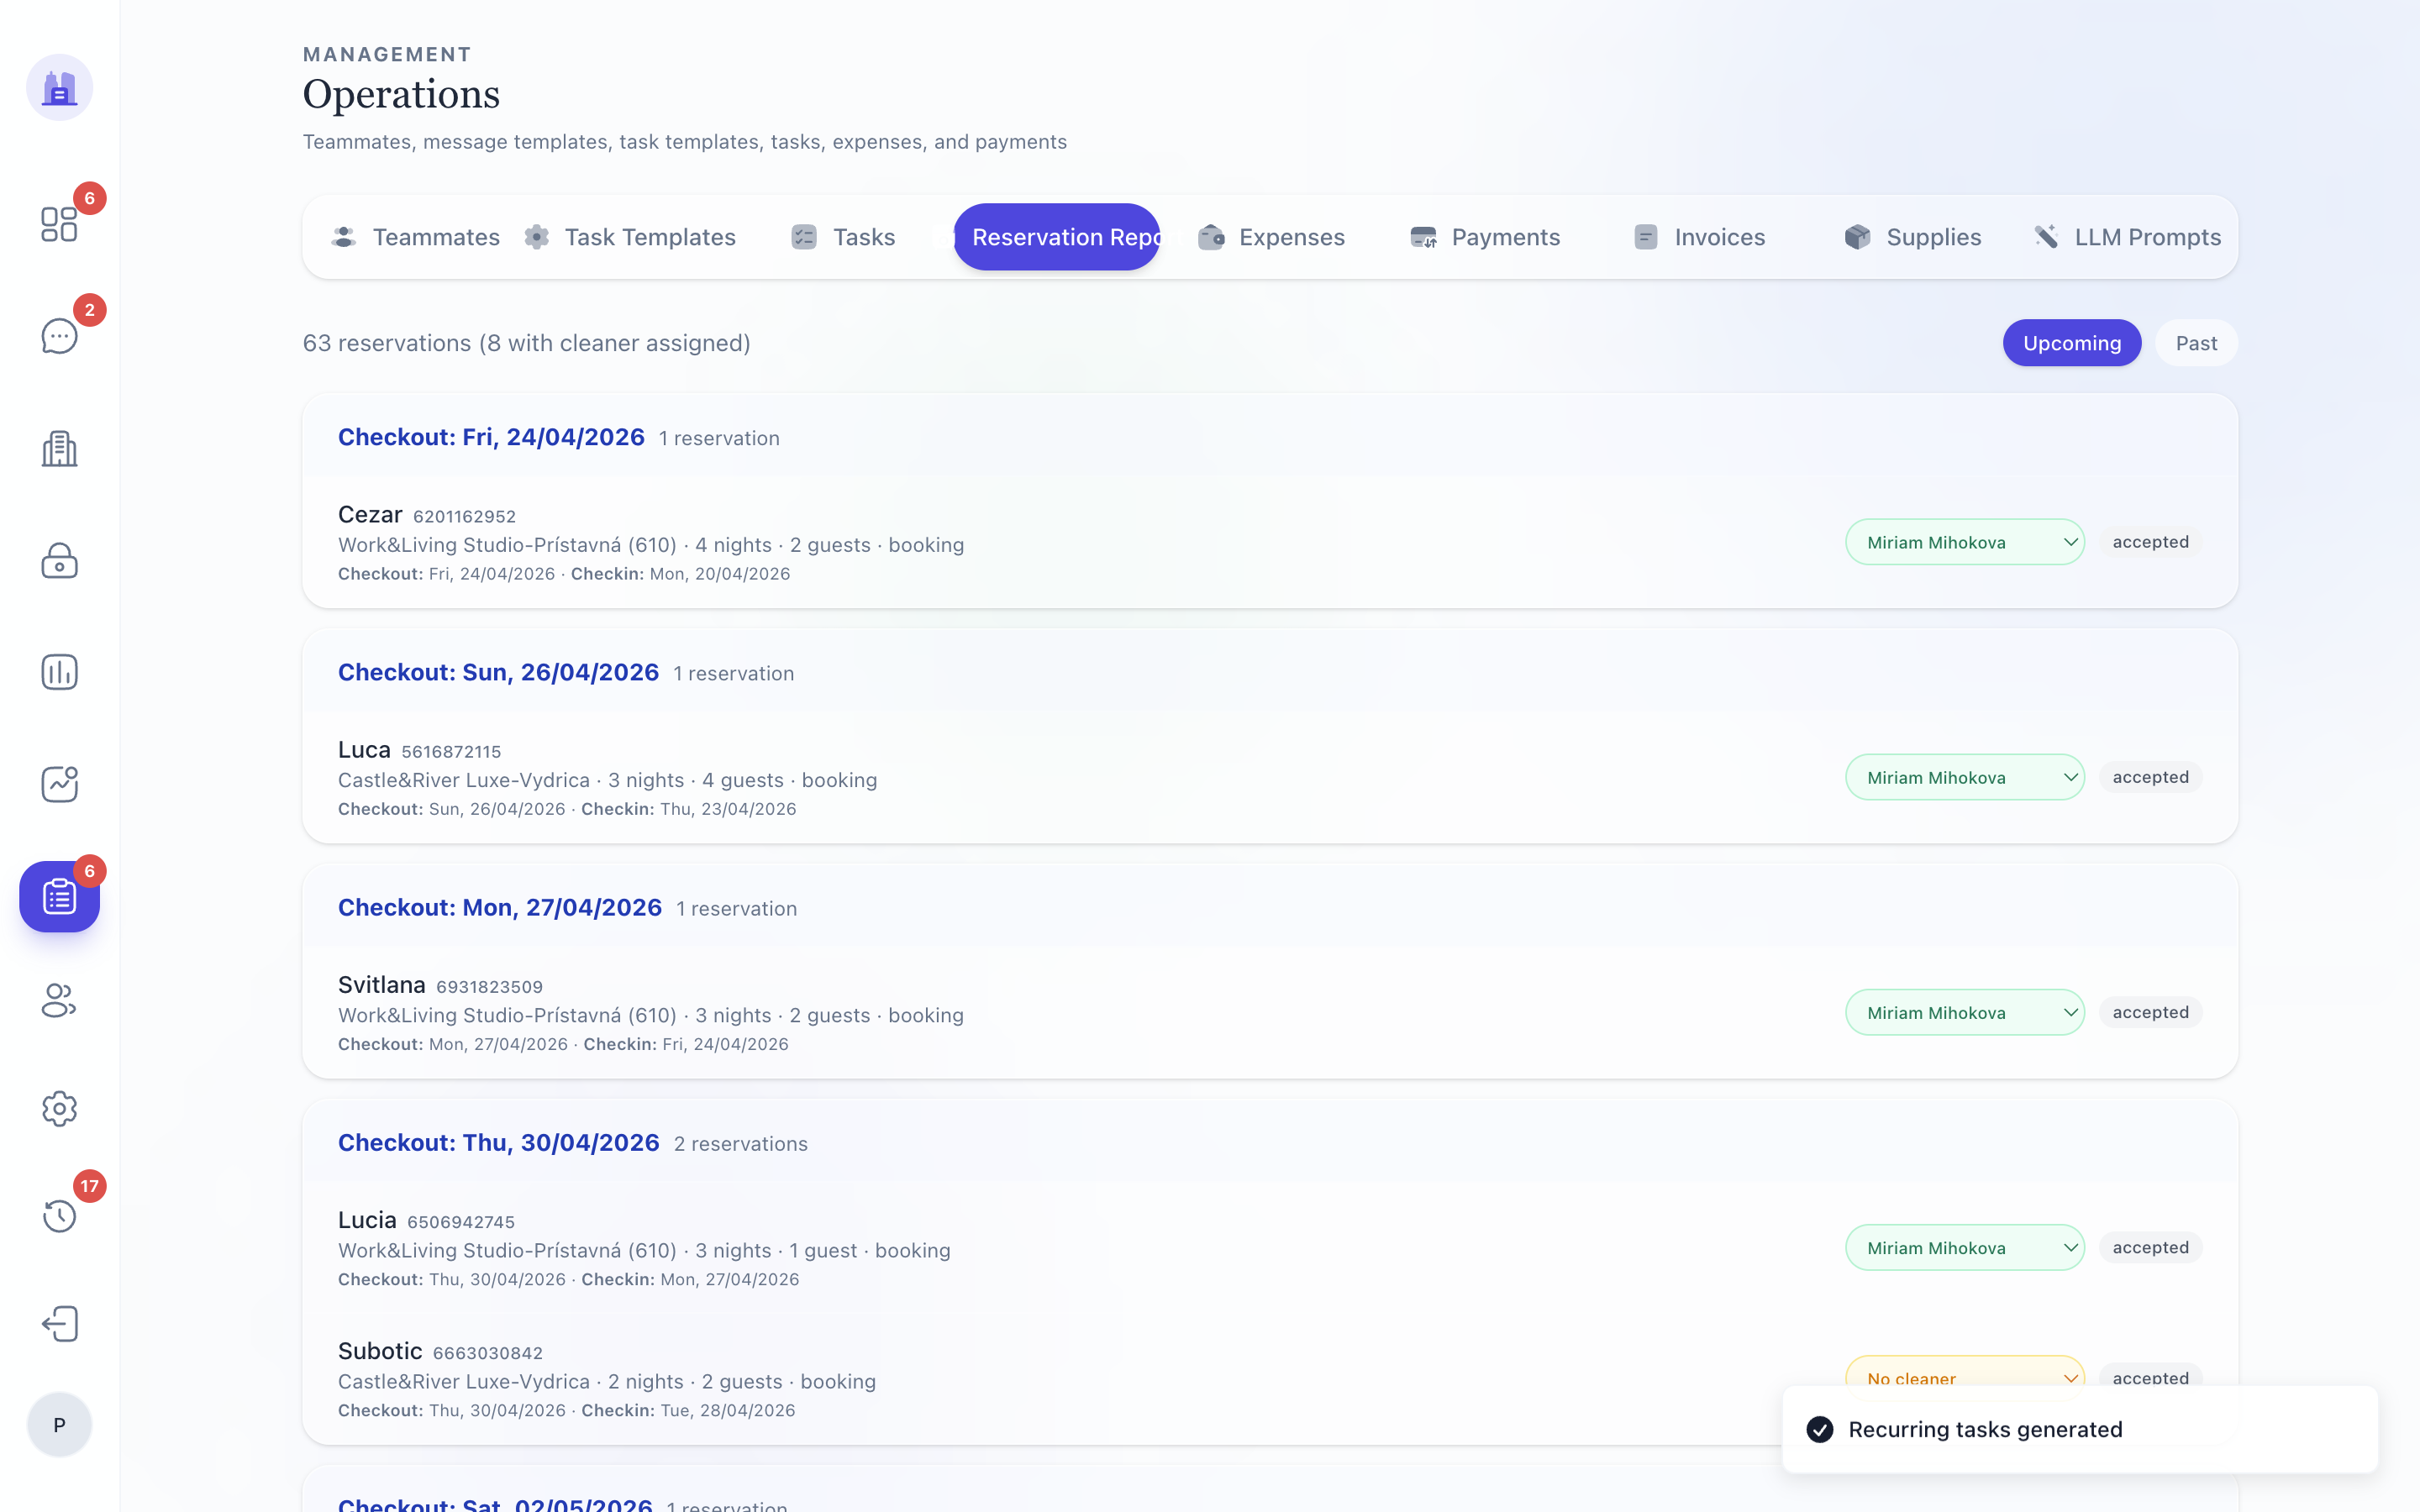Open the properties building icon in sidebar
Image resolution: width=2420 pixels, height=1512 pixels.
(59, 449)
